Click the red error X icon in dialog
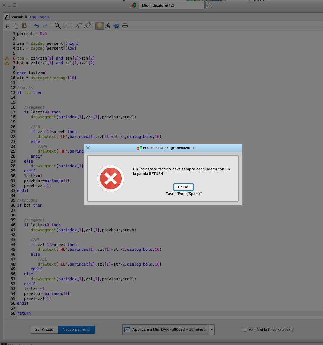 tap(111, 179)
